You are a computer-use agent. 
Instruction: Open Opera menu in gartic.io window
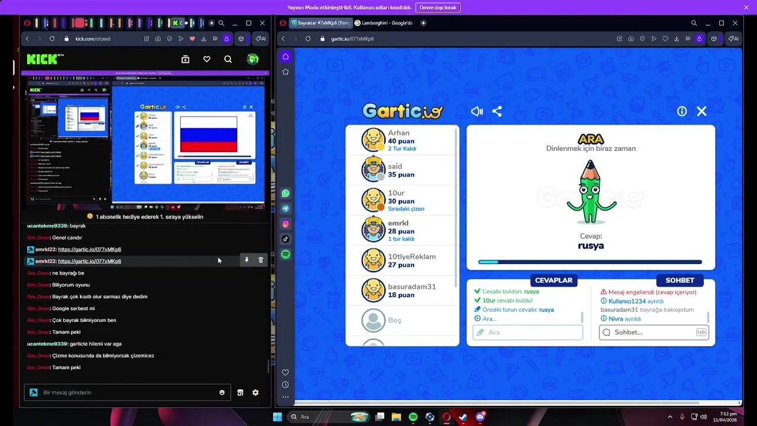[x=283, y=23]
